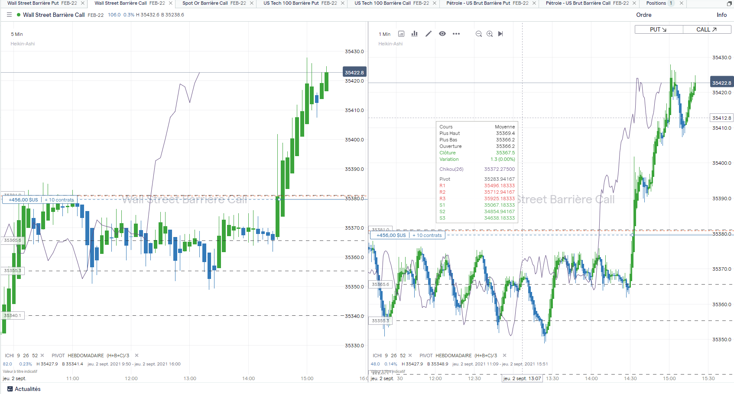Screen dimensions: 734x394
Task: Remove PIVOT HEBDOMADAIRE indicator from left chart
Action: coord(136,356)
